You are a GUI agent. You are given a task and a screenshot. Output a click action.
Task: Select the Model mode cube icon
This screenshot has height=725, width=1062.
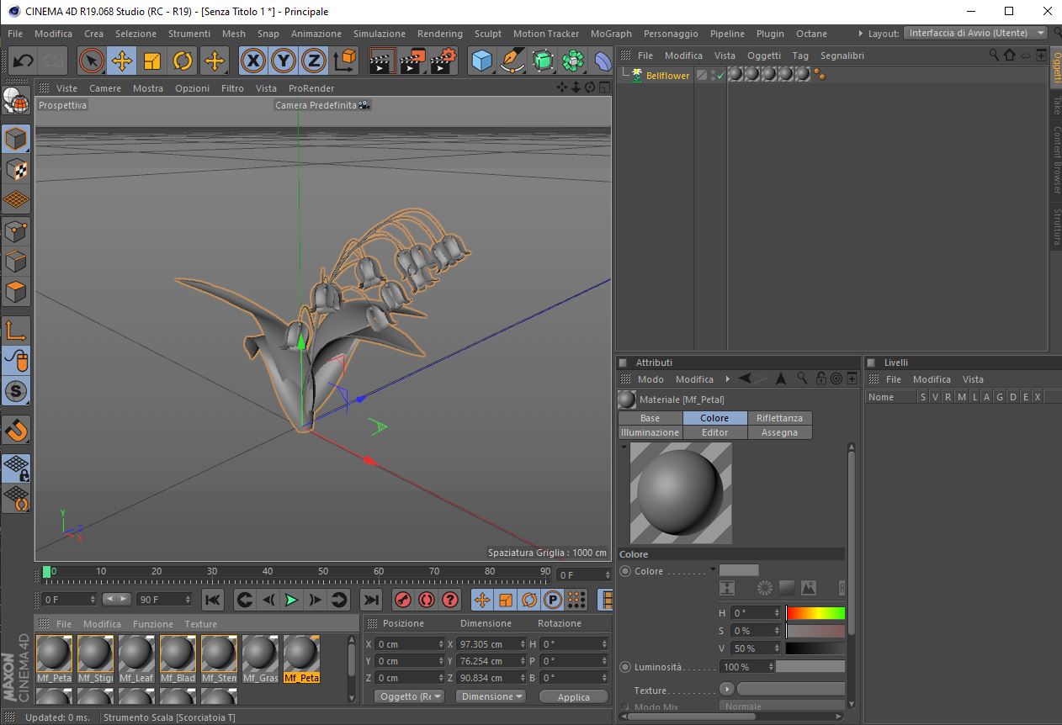pos(16,139)
